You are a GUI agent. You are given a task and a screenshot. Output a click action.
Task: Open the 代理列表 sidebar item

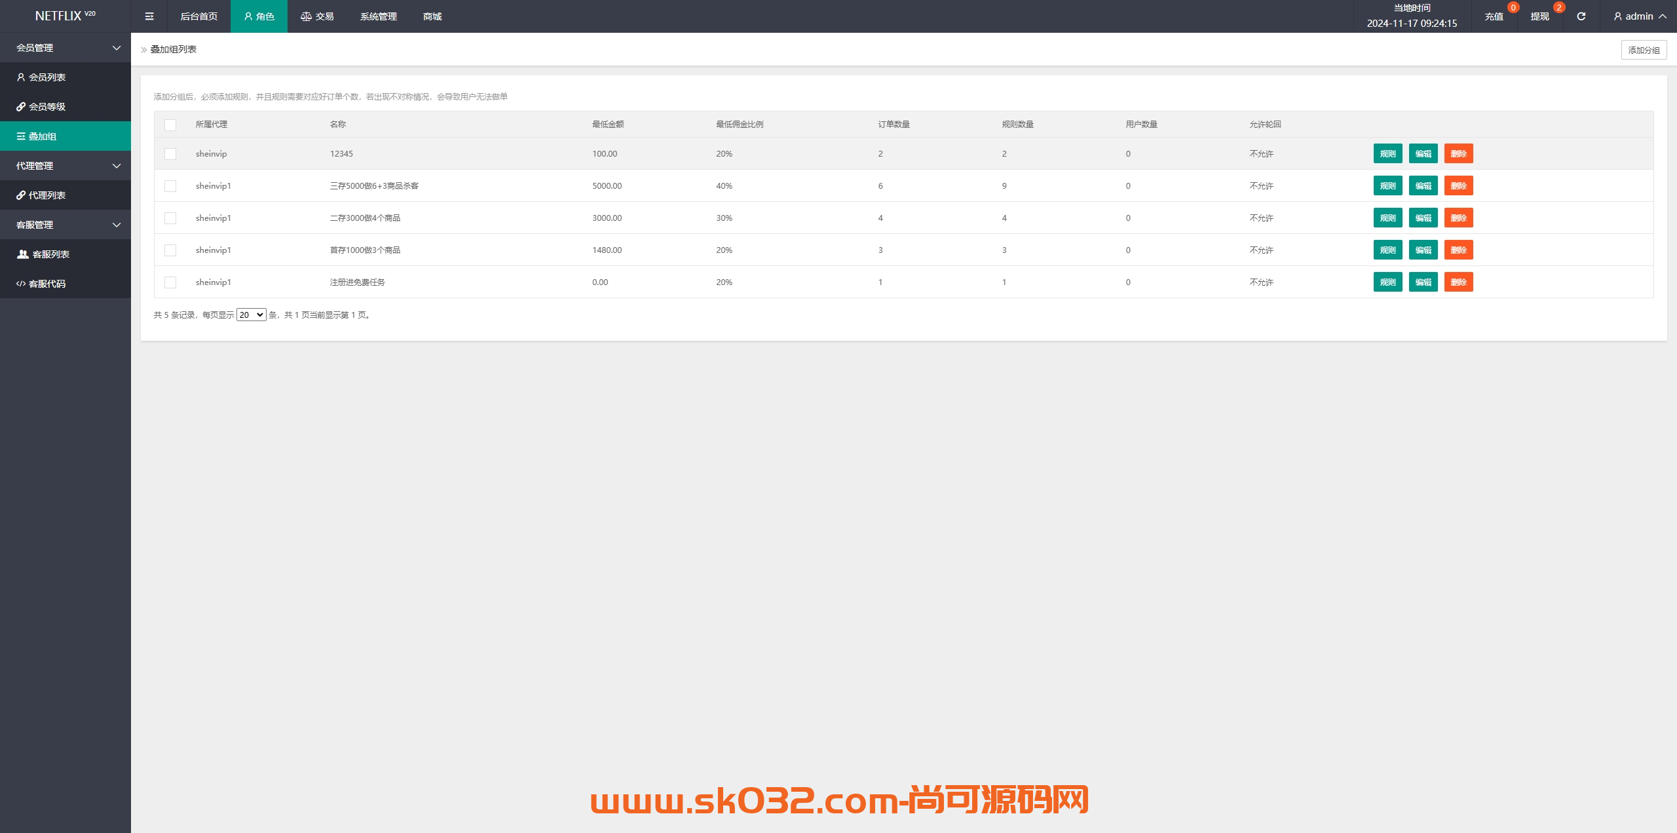point(66,195)
